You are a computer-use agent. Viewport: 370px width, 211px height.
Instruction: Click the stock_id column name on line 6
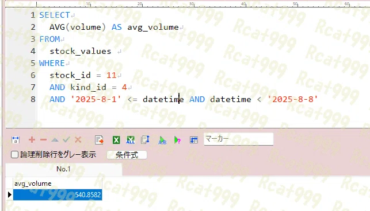click(70, 75)
